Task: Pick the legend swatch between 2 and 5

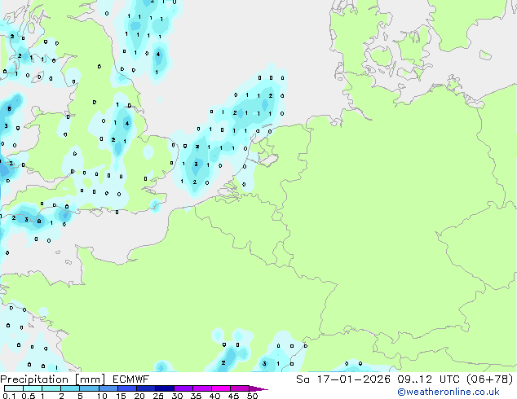Action: (70, 388)
